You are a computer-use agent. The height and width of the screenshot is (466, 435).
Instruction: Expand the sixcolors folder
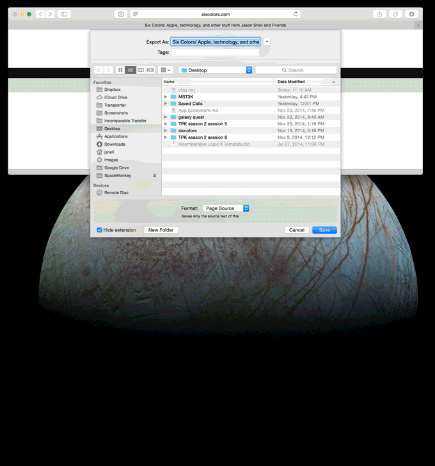(166, 131)
